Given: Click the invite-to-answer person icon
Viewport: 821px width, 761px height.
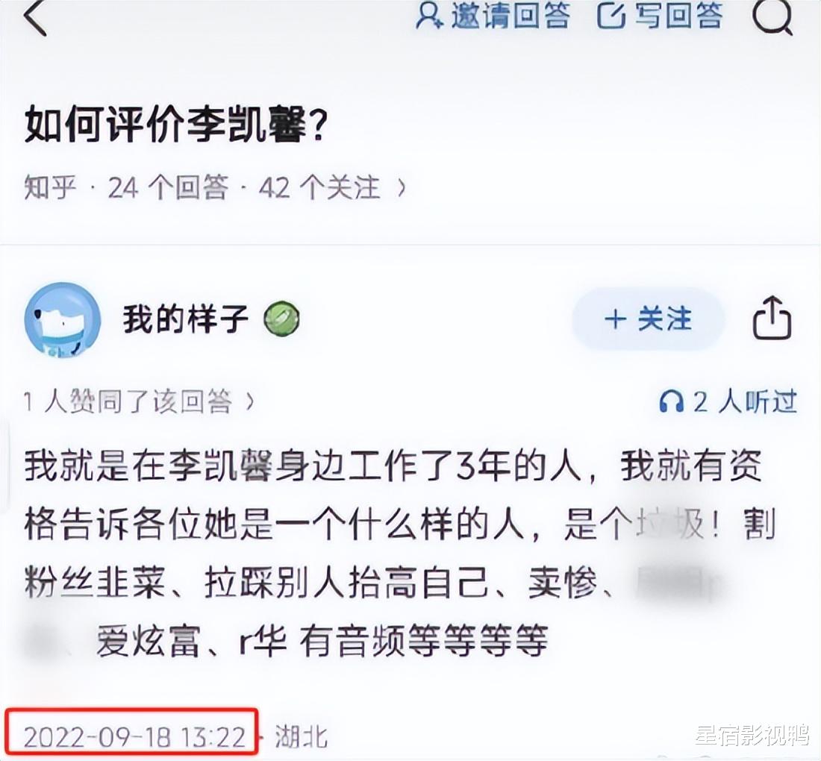Looking at the screenshot, I should pos(429,16).
